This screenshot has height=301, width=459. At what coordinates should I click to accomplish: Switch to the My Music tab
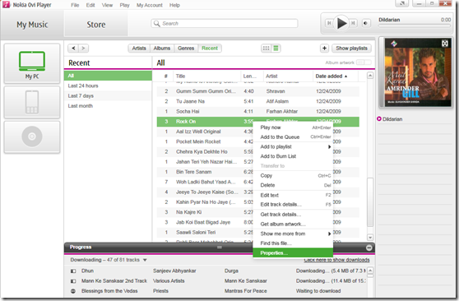pyautogui.click(x=32, y=25)
